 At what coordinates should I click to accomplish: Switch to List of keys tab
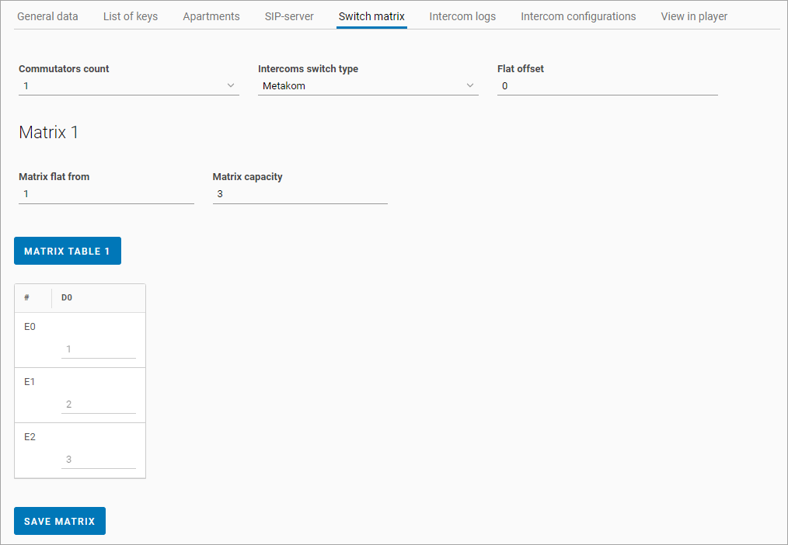click(131, 16)
